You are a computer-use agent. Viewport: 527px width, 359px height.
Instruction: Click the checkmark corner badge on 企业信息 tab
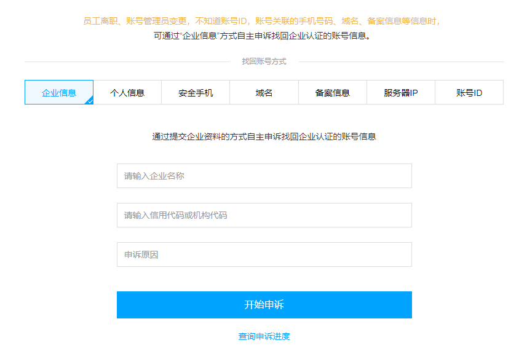tap(90, 101)
